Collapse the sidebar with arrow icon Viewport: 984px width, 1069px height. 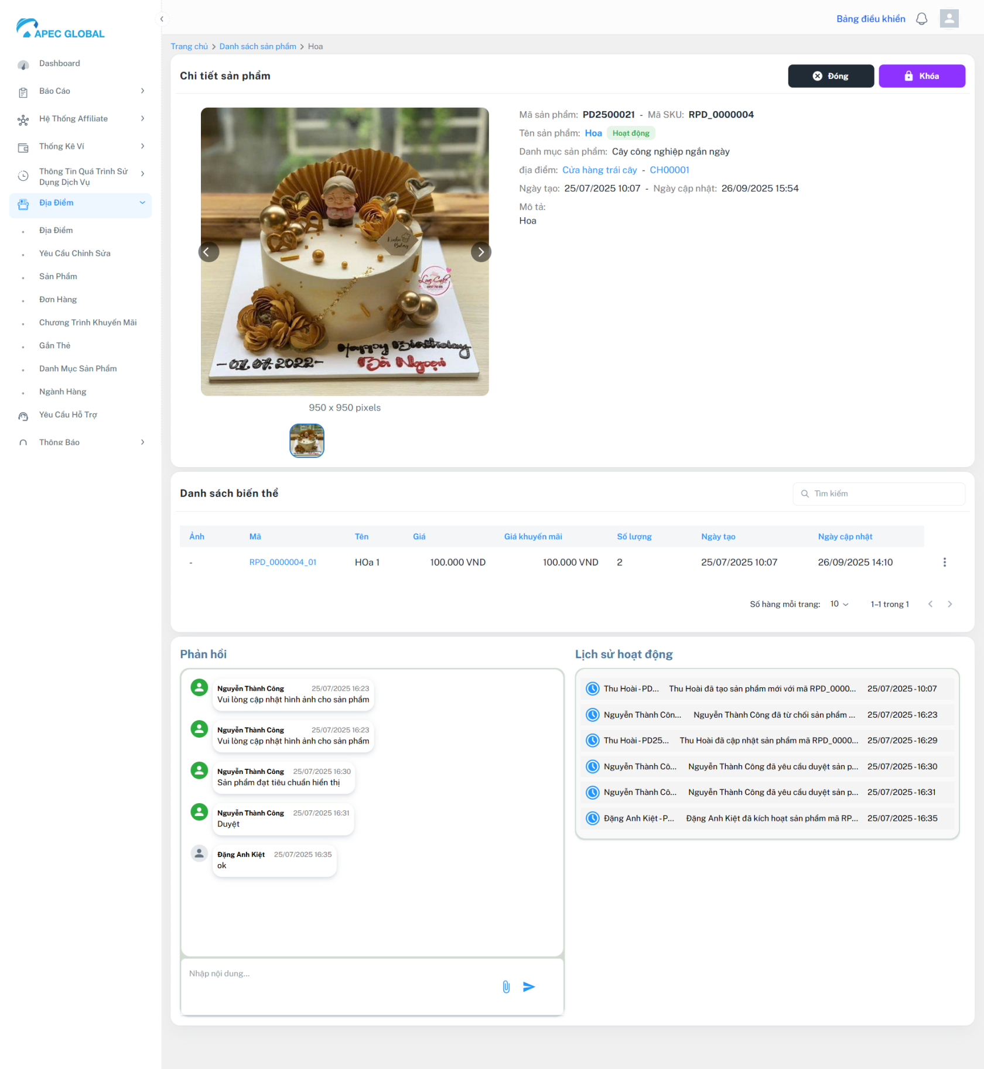tap(162, 19)
